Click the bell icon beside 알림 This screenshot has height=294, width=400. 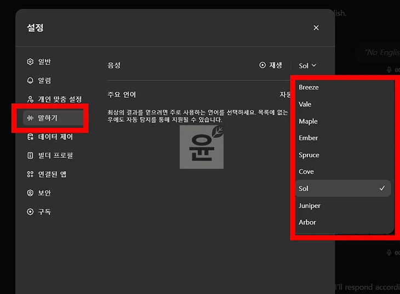(30, 81)
